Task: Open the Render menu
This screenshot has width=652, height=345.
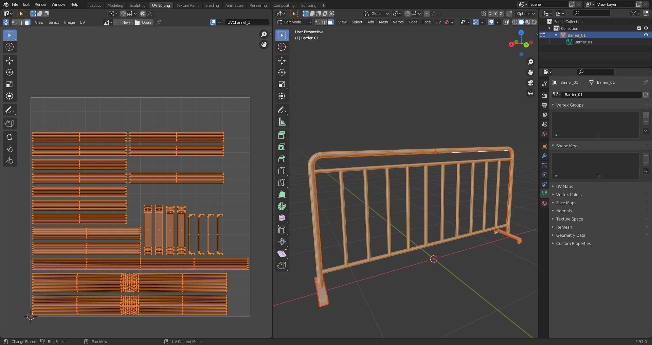Action: (x=40, y=4)
